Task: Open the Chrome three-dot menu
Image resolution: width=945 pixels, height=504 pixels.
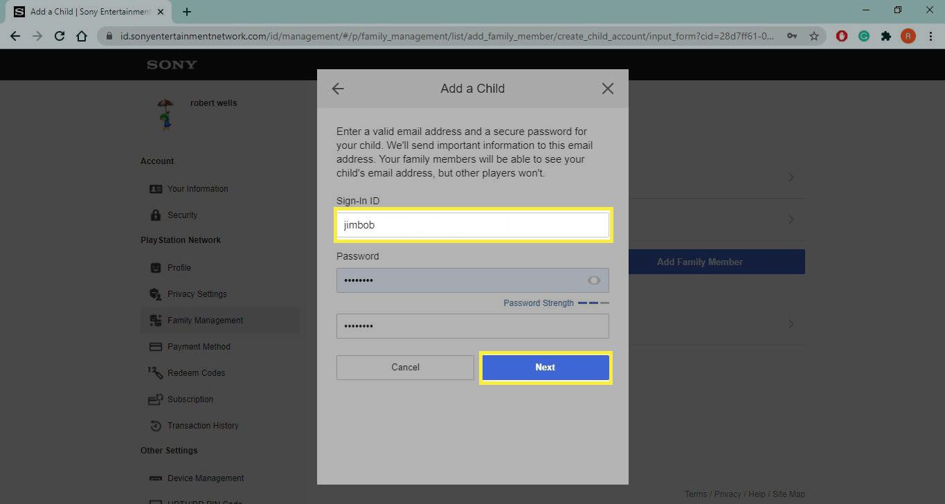Action: click(930, 36)
